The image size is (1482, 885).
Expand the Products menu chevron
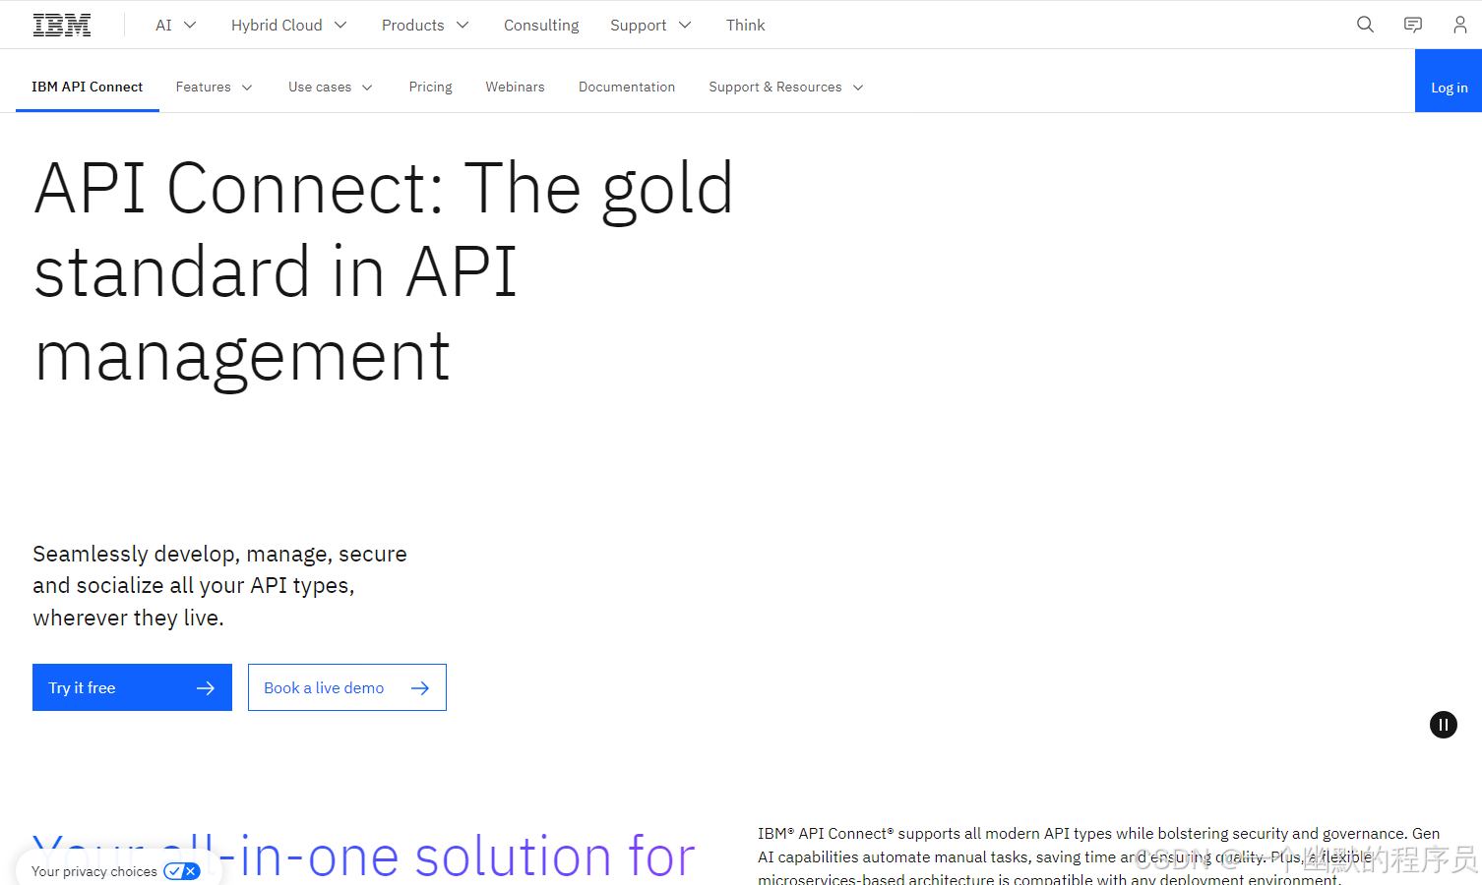pyautogui.click(x=463, y=25)
